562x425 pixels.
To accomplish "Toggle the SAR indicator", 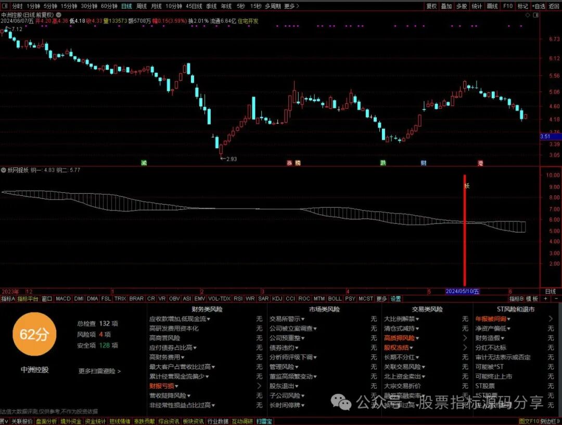I will point(263,298).
